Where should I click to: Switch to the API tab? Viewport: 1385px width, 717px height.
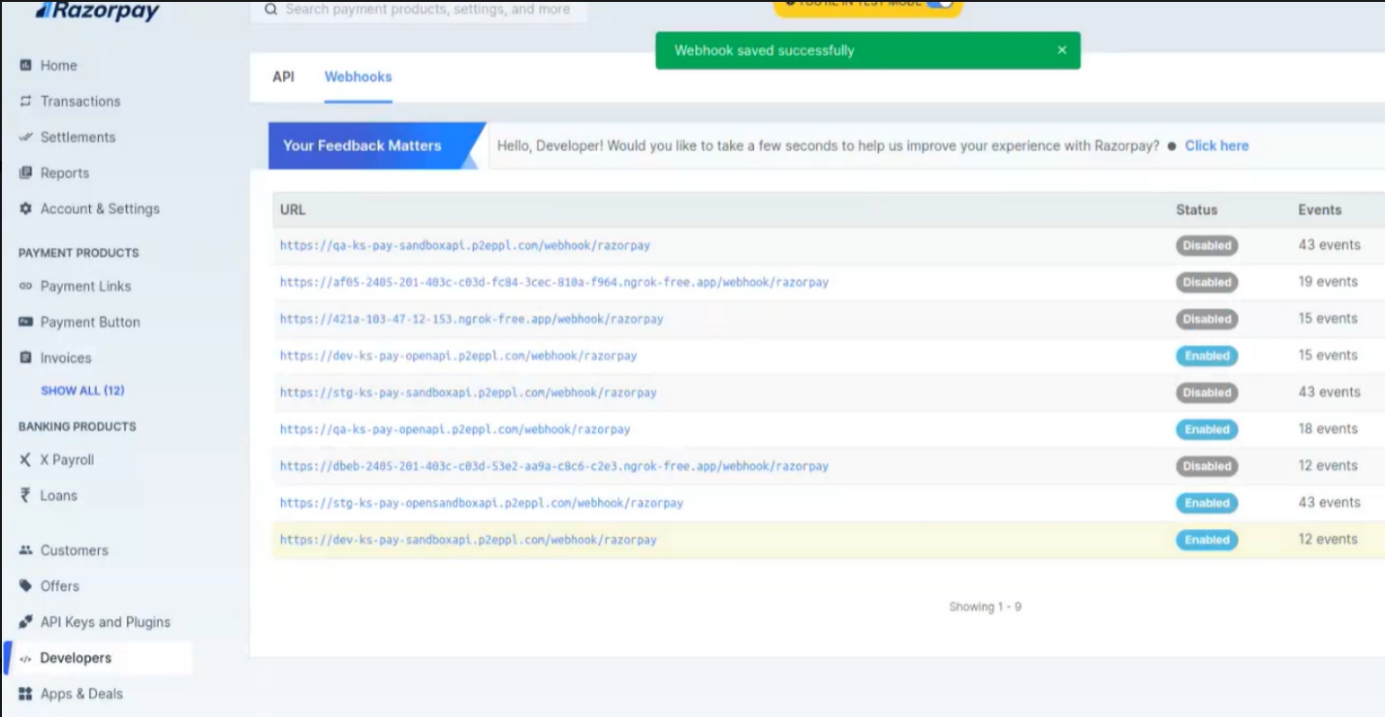point(283,77)
